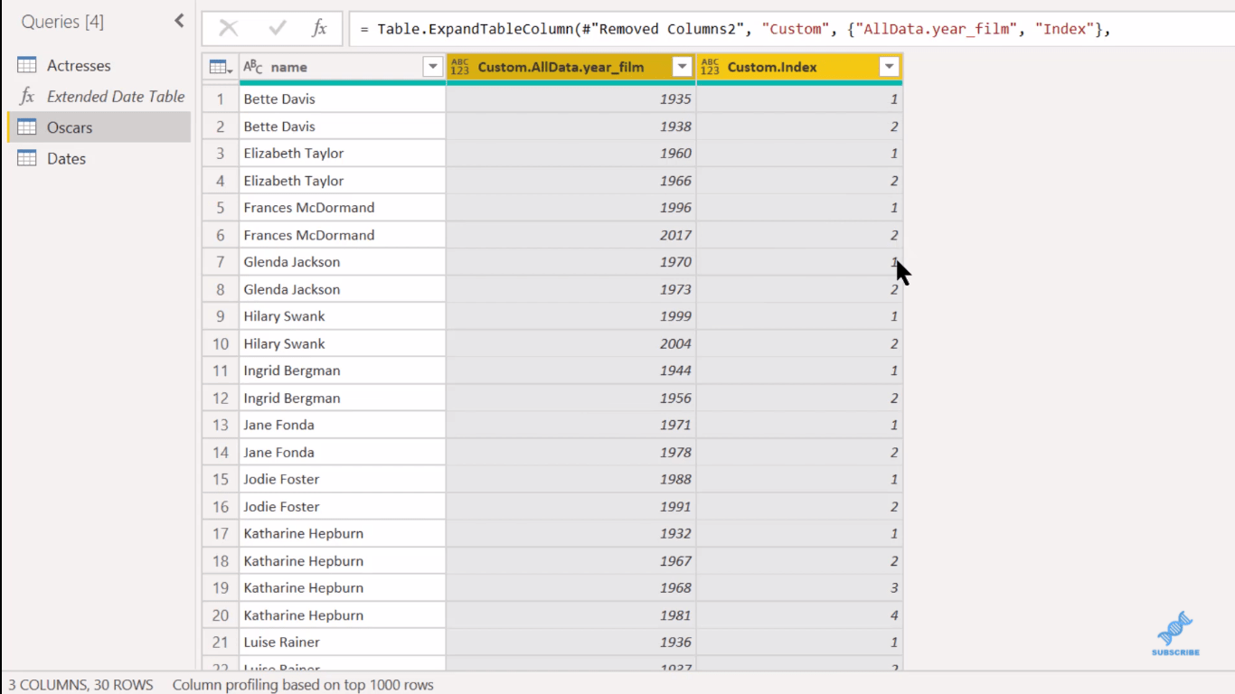
Task: Click the Custom.Index cell with value 4
Action: click(x=800, y=615)
